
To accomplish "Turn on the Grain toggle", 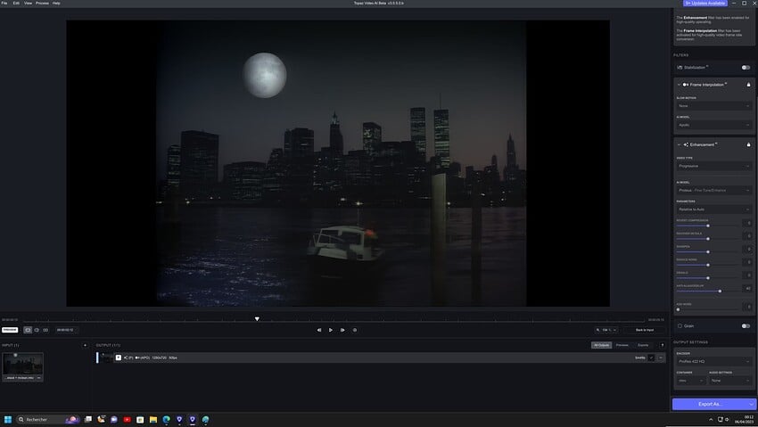I will (746, 325).
